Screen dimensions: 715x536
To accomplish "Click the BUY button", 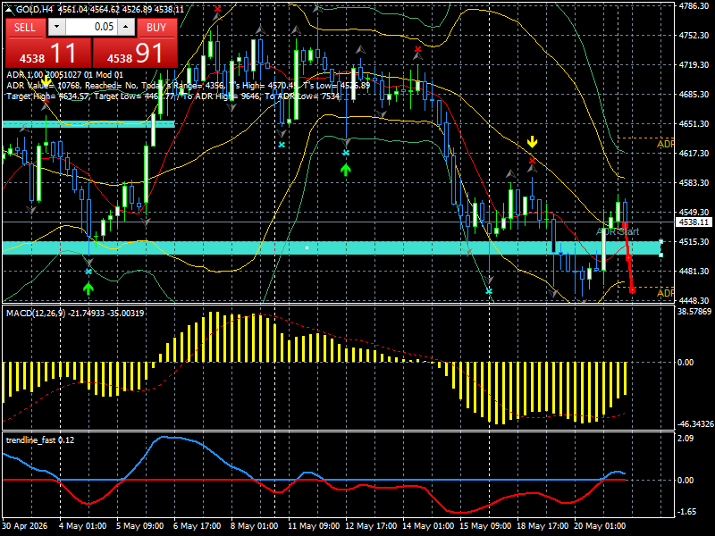I will 156,28.
